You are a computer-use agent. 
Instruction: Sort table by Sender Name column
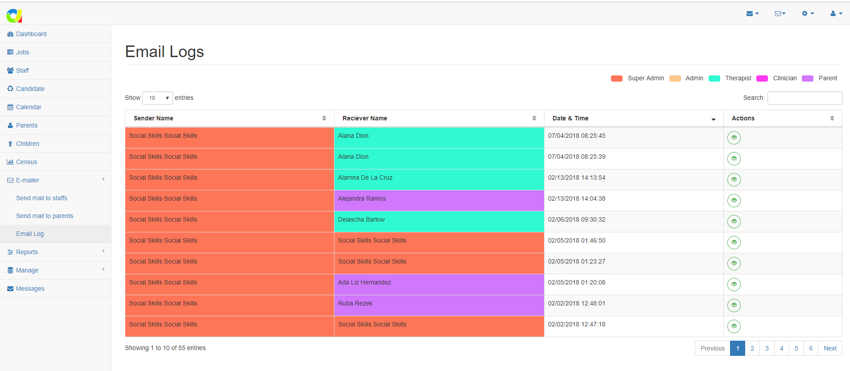click(x=229, y=118)
